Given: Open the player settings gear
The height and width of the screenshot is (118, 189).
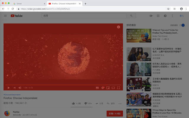Looking at the screenshot, I should pos(103,88).
